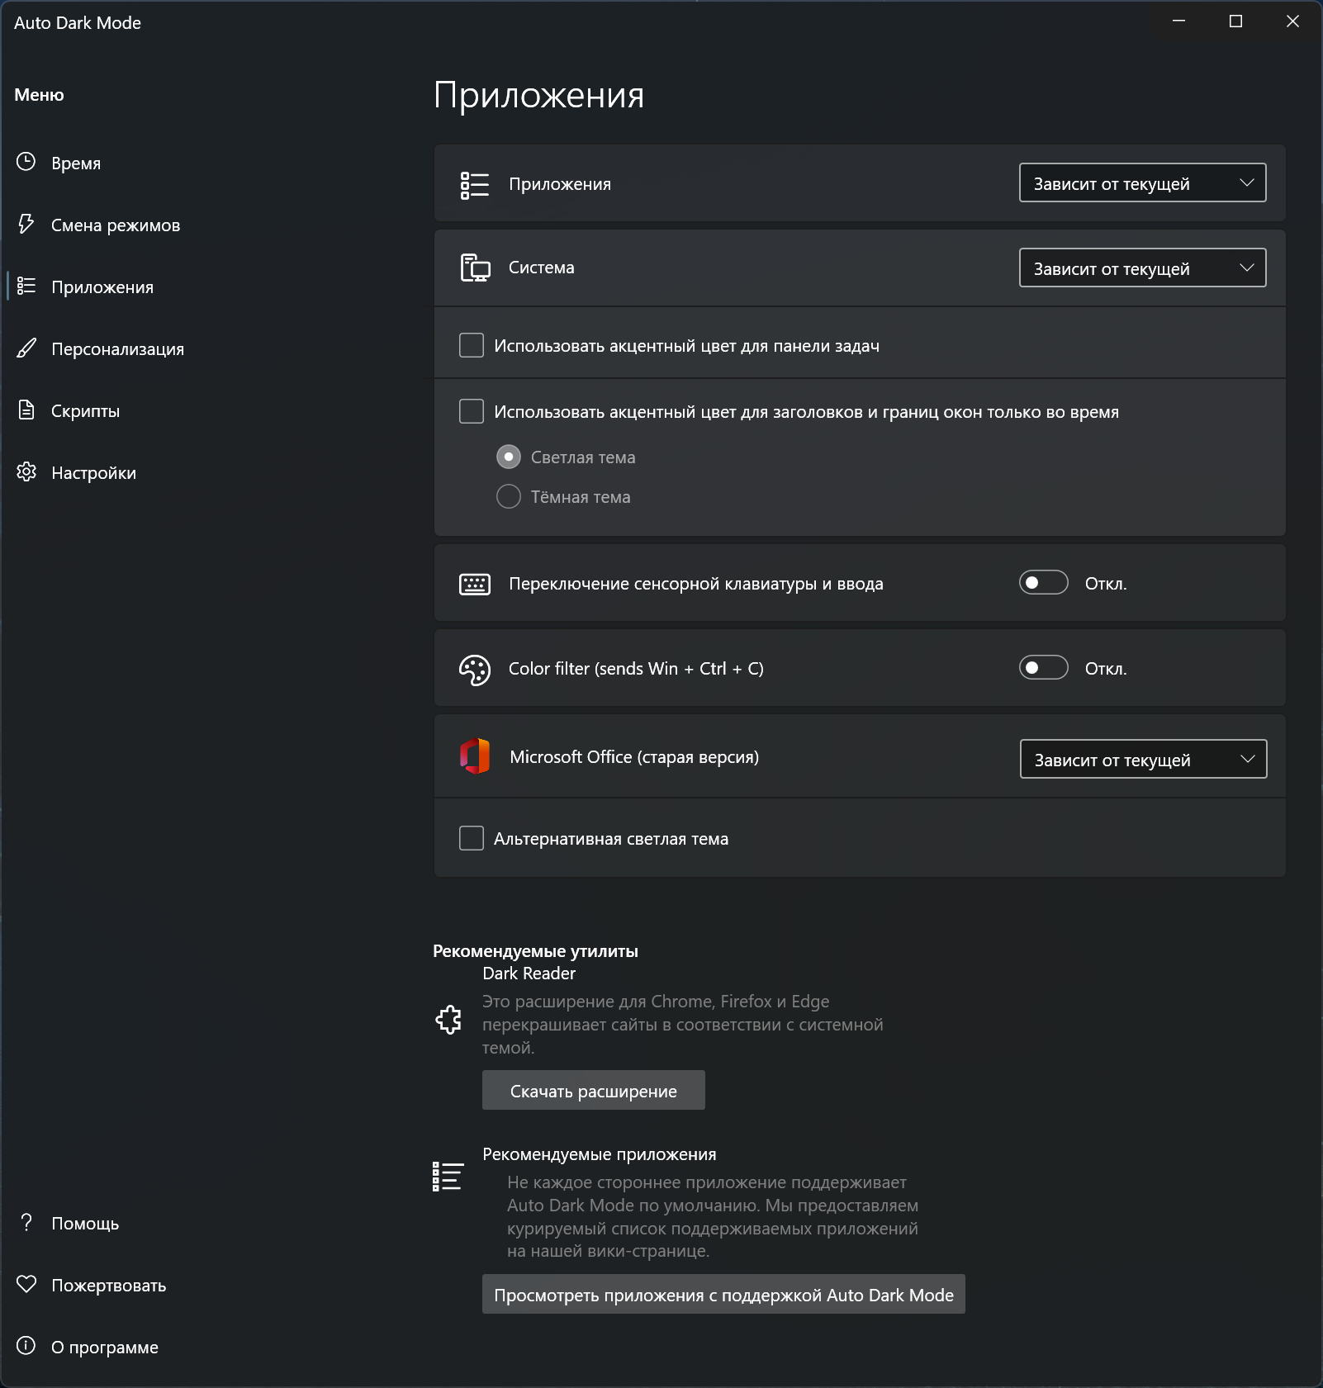Click the lightning icon for Смена режимов
Image resolution: width=1323 pixels, height=1388 pixels.
(26, 224)
